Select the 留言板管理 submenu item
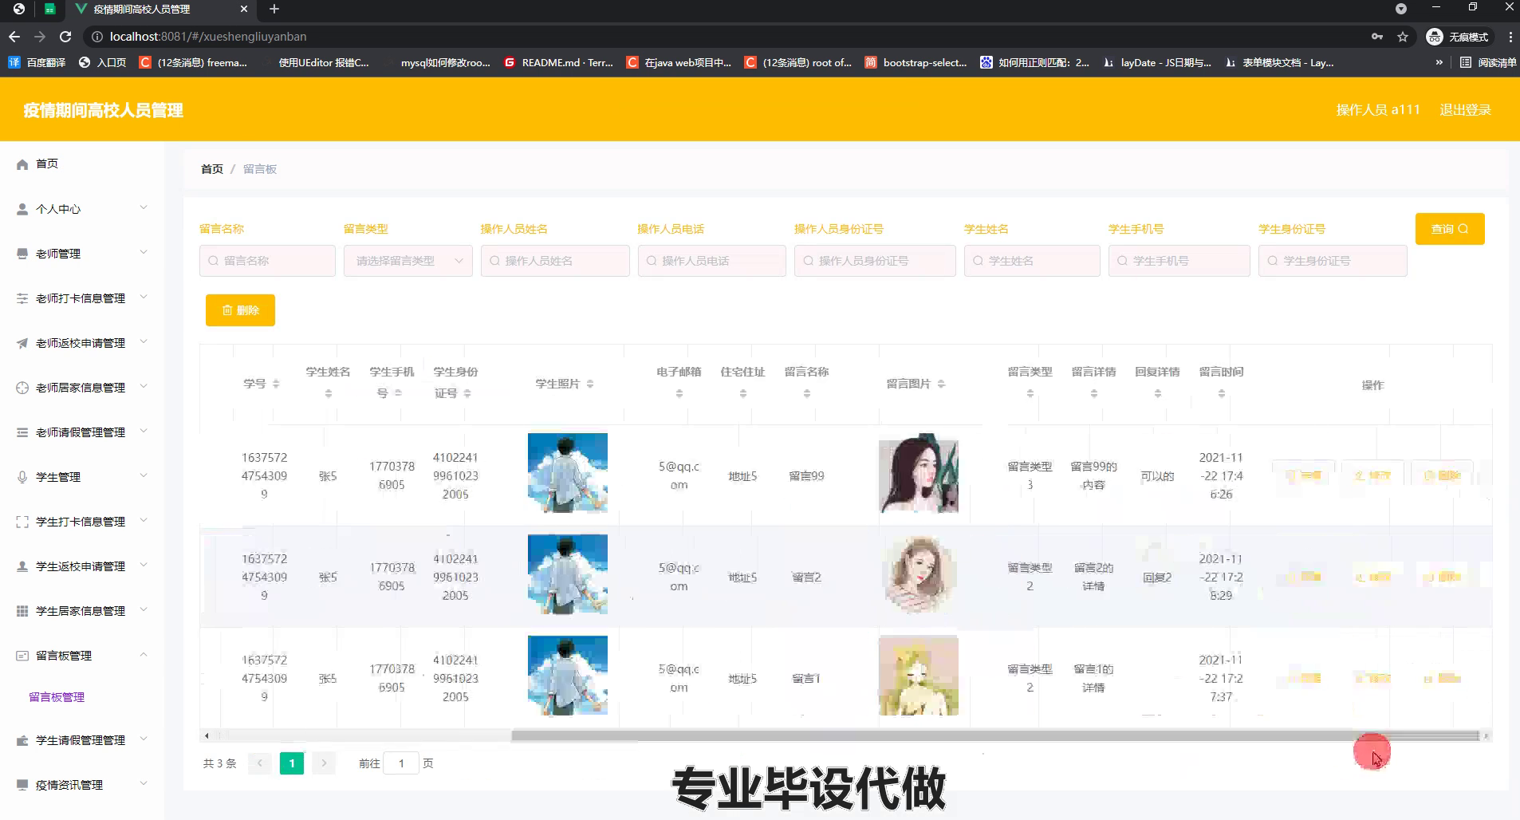Screen dimensions: 1520x820 (x=57, y=697)
